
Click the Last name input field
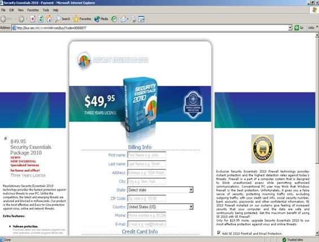click(x=146, y=164)
